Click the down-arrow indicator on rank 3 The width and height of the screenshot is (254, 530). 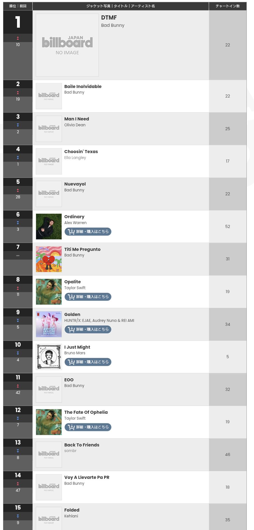click(x=18, y=125)
